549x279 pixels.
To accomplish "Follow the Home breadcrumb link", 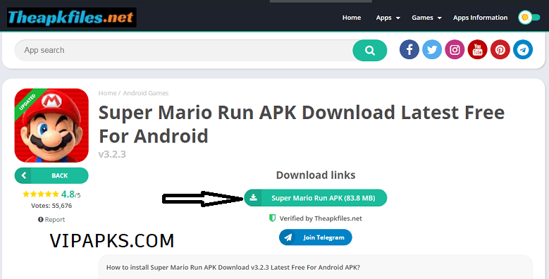I will pos(108,93).
